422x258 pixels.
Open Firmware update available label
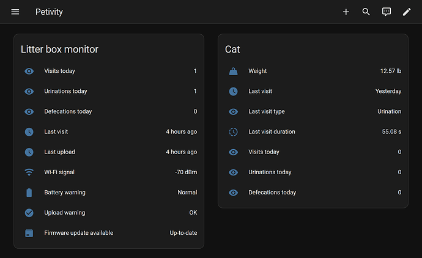tap(78, 233)
